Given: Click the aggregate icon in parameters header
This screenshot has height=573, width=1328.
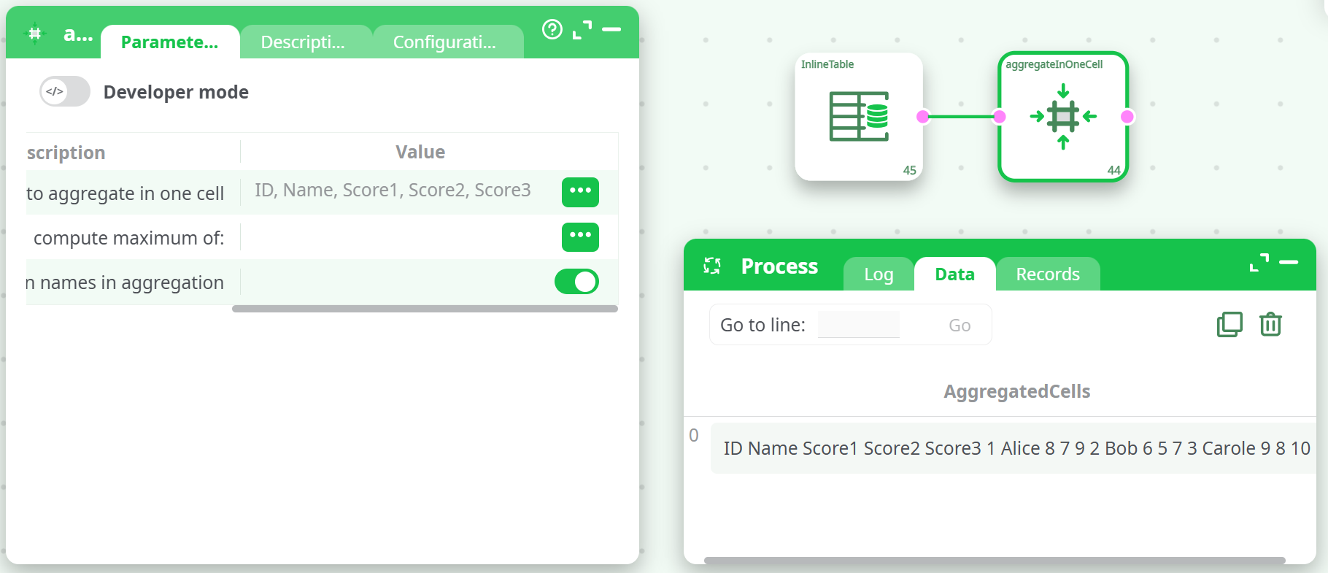Looking at the screenshot, I should click(35, 34).
